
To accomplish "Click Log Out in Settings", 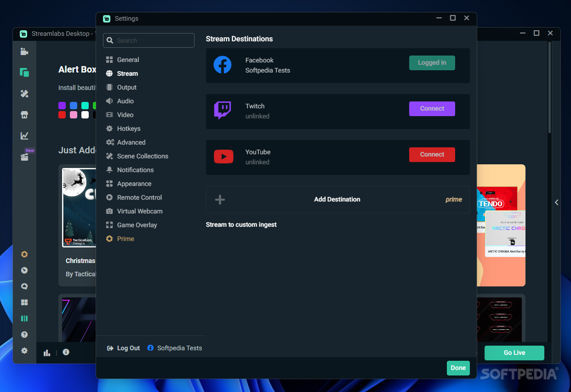I will pyautogui.click(x=124, y=348).
